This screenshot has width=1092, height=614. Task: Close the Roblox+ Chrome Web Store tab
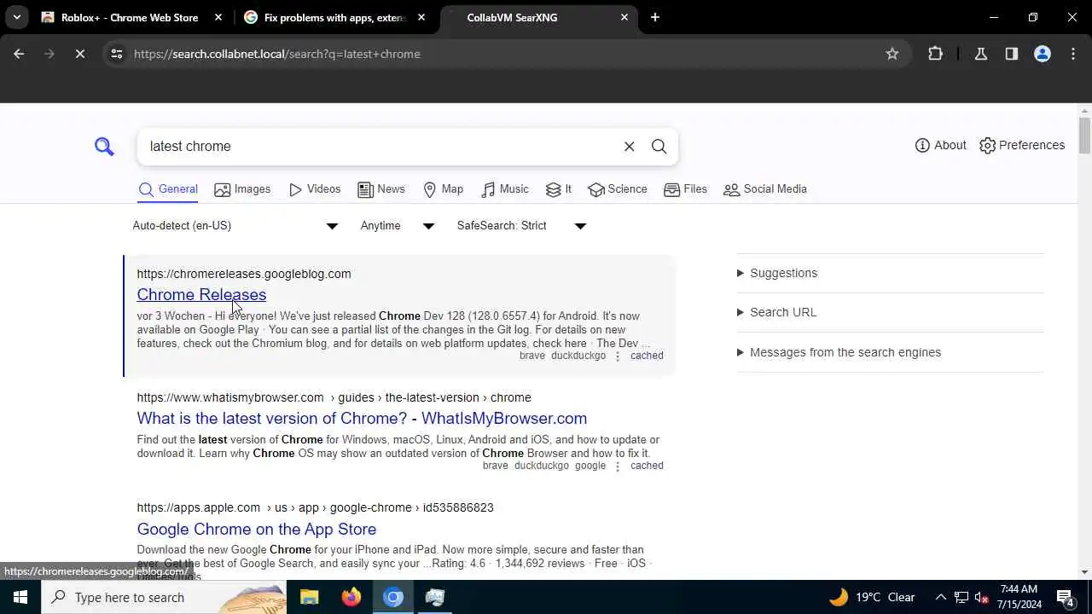(218, 17)
